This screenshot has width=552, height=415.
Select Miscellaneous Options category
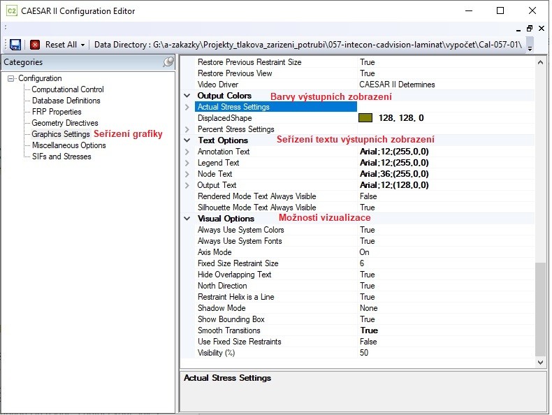point(68,145)
